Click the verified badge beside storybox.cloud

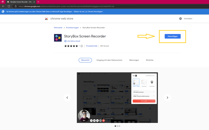pos(65,41)
